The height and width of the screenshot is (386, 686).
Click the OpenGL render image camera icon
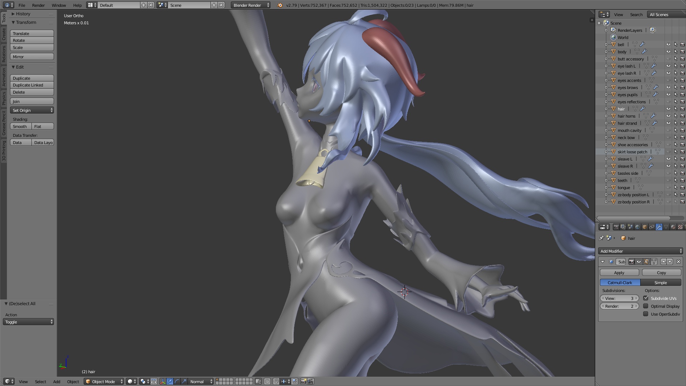[303, 381]
